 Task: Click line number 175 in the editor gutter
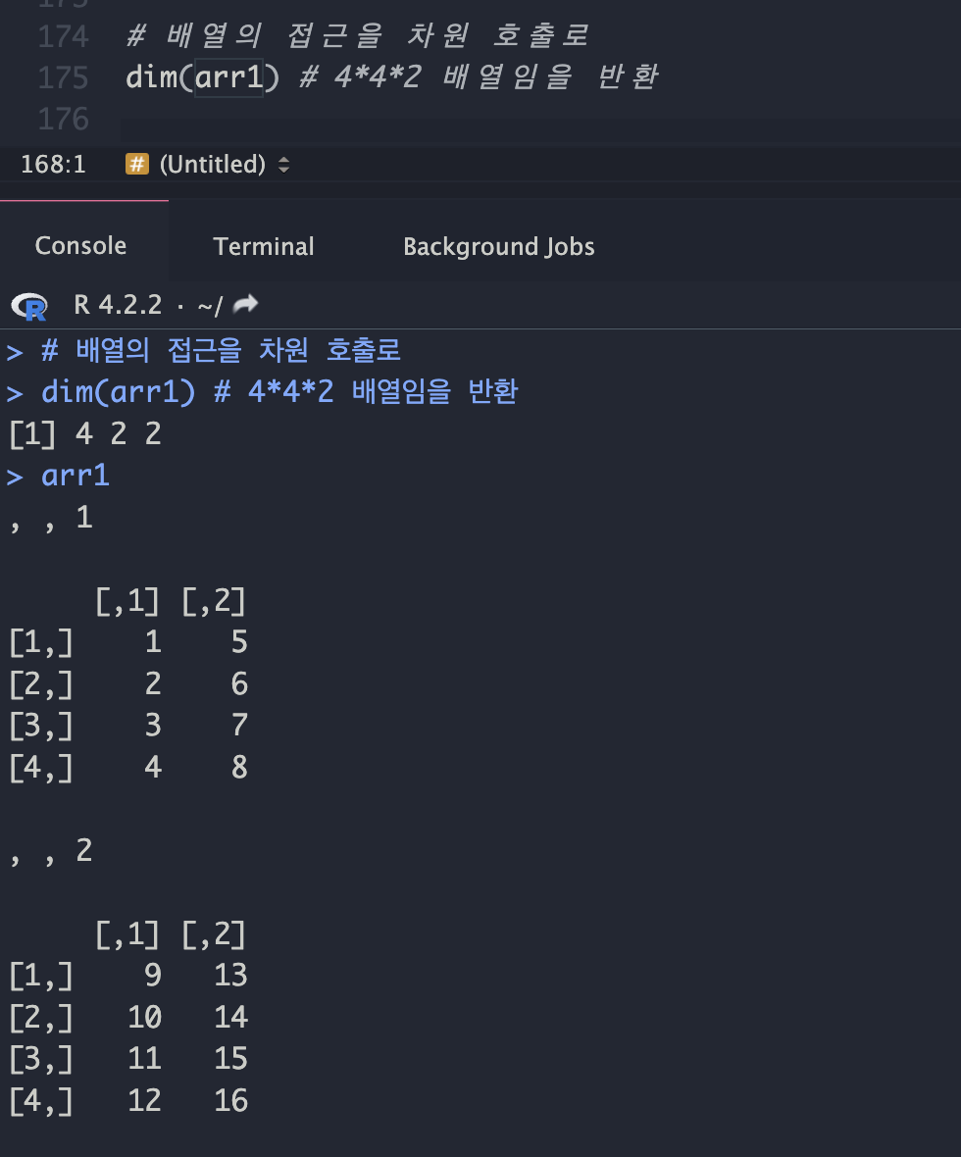(64, 77)
